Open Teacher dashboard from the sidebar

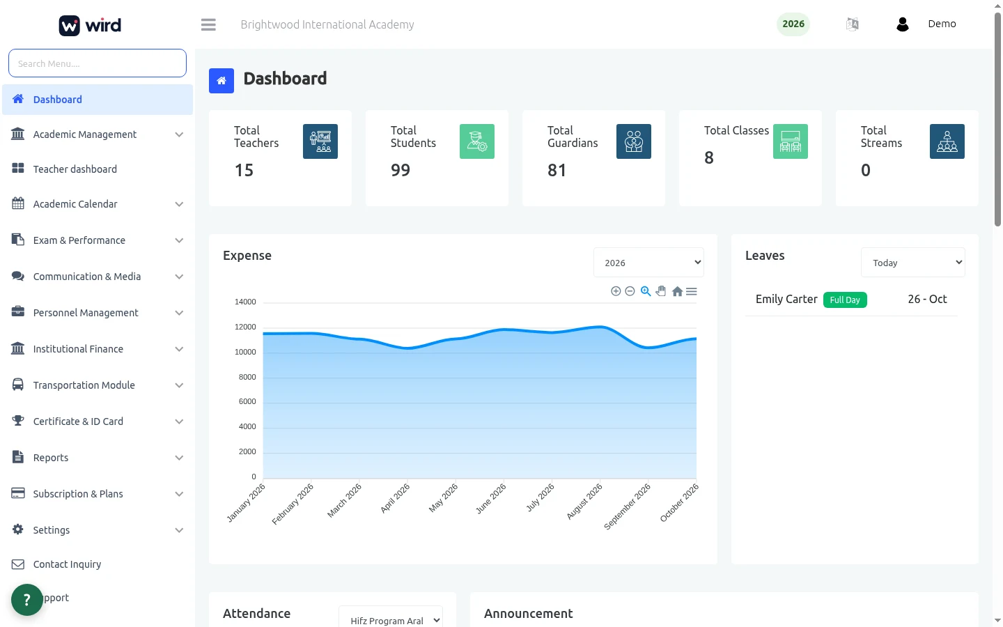(98, 169)
